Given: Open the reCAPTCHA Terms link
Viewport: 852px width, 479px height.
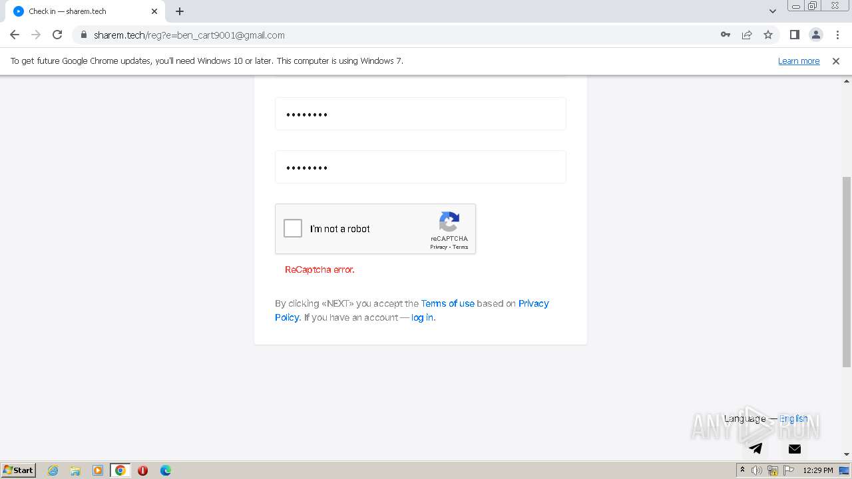Looking at the screenshot, I should 461,247.
